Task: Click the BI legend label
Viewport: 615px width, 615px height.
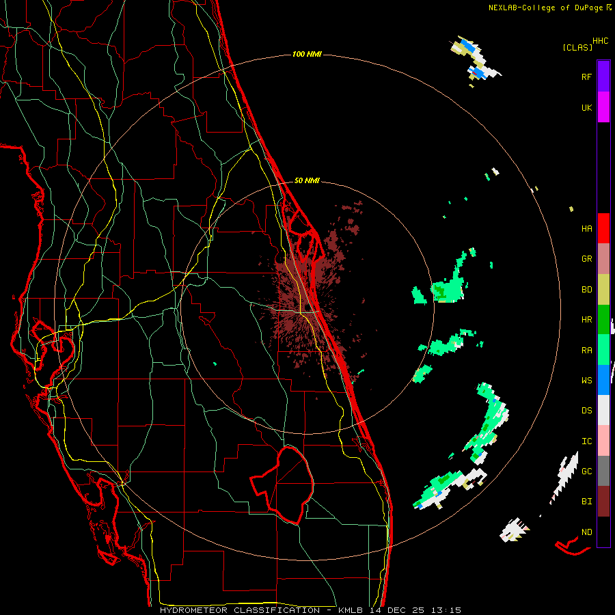Action: click(586, 502)
